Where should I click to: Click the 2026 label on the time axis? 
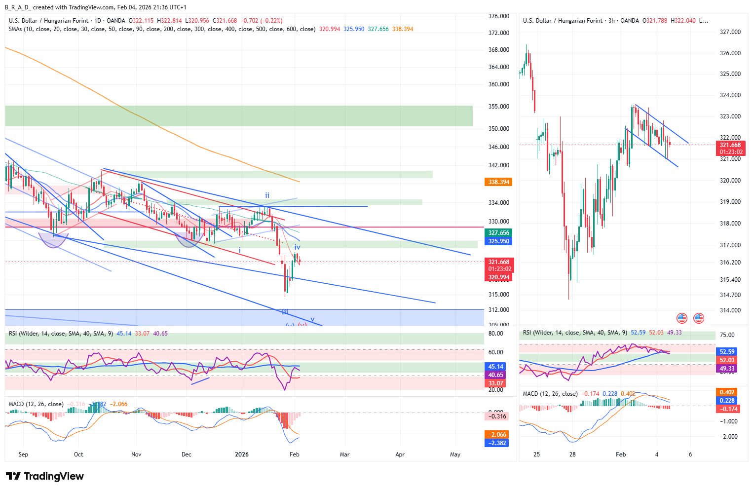pos(242,454)
